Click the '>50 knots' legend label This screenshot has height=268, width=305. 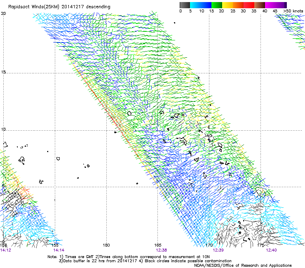293,11
